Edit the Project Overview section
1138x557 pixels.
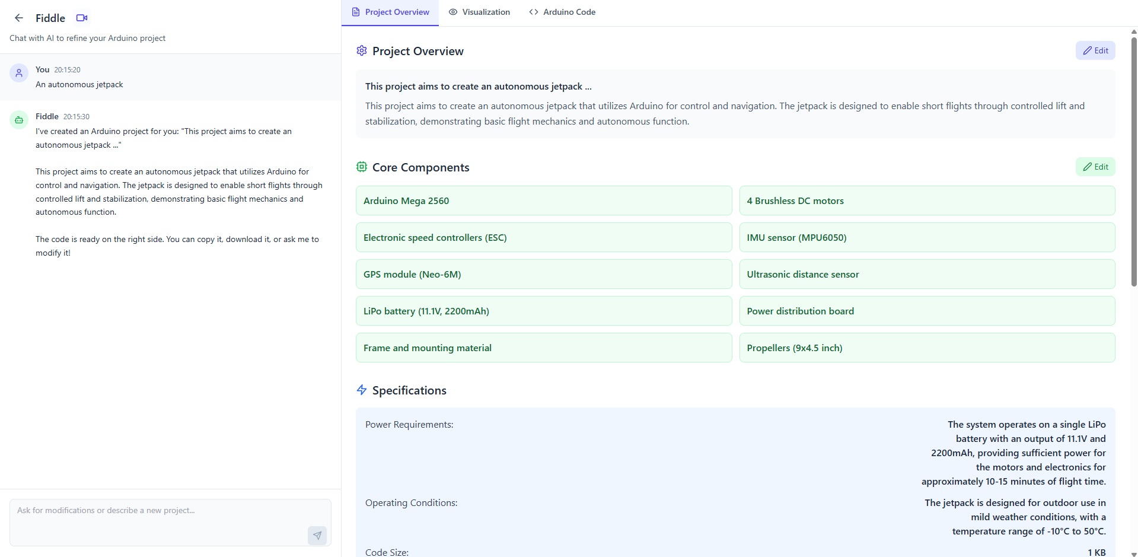1095,50
